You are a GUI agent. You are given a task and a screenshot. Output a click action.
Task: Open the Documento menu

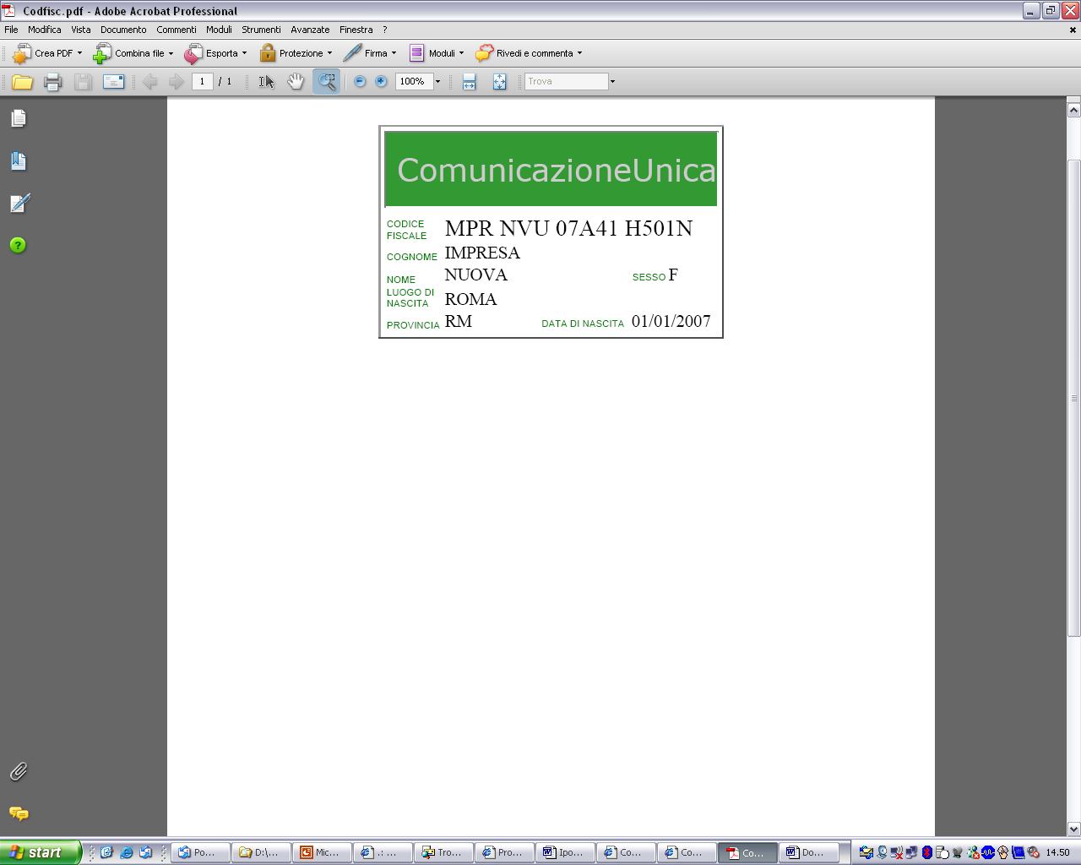tap(123, 30)
